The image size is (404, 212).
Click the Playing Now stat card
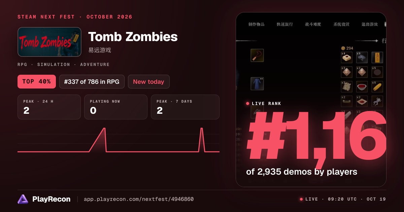click(116, 107)
